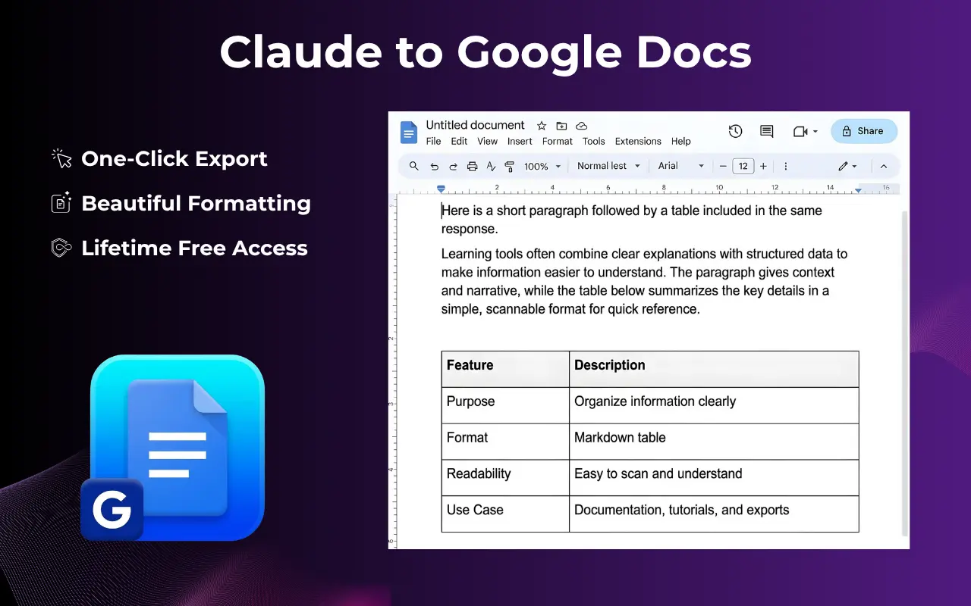Open the View menu

488,142
